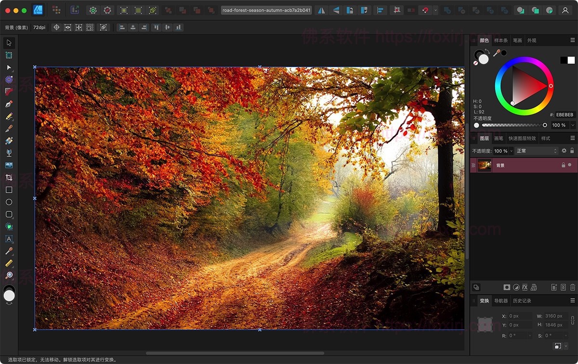Toggle visibility dot of 背景 layer
The height and width of the screenshot is (364, 578).
coord(570,165)
